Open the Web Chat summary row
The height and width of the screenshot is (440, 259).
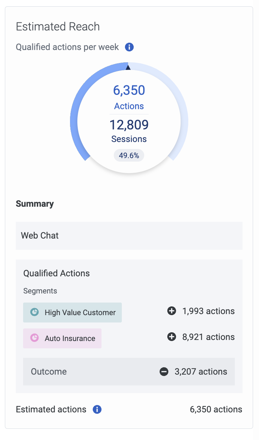coord(129,235)
